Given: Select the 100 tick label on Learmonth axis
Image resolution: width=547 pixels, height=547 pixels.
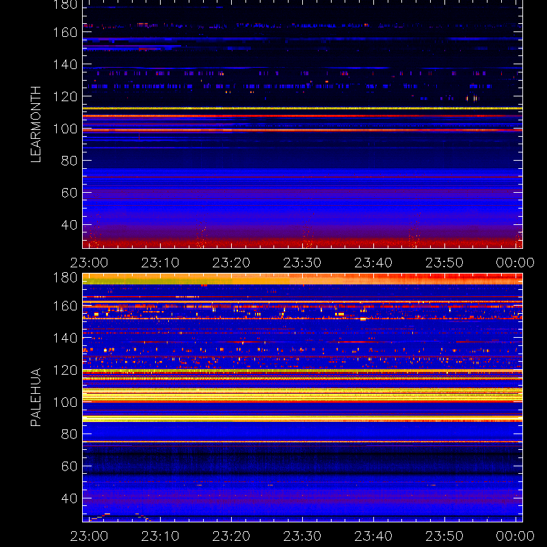Looking at the screenshot, I should [65, 129].
